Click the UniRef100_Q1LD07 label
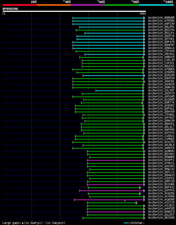The width and height of the screenshot is (176, 225). (x=161, y=215)
